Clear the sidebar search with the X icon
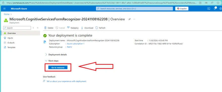The image size is (222, 92). tap(33, 28)
